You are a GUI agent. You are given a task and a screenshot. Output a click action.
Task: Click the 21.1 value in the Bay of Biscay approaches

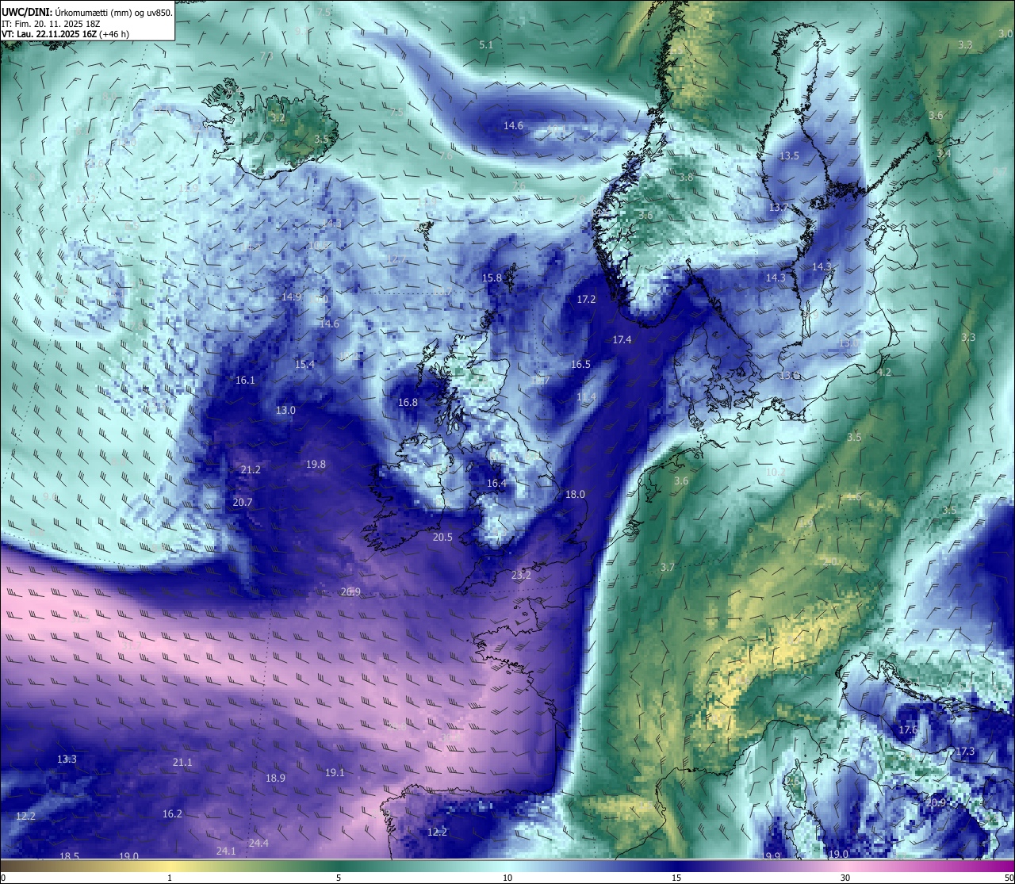click(x=182, y=763)
